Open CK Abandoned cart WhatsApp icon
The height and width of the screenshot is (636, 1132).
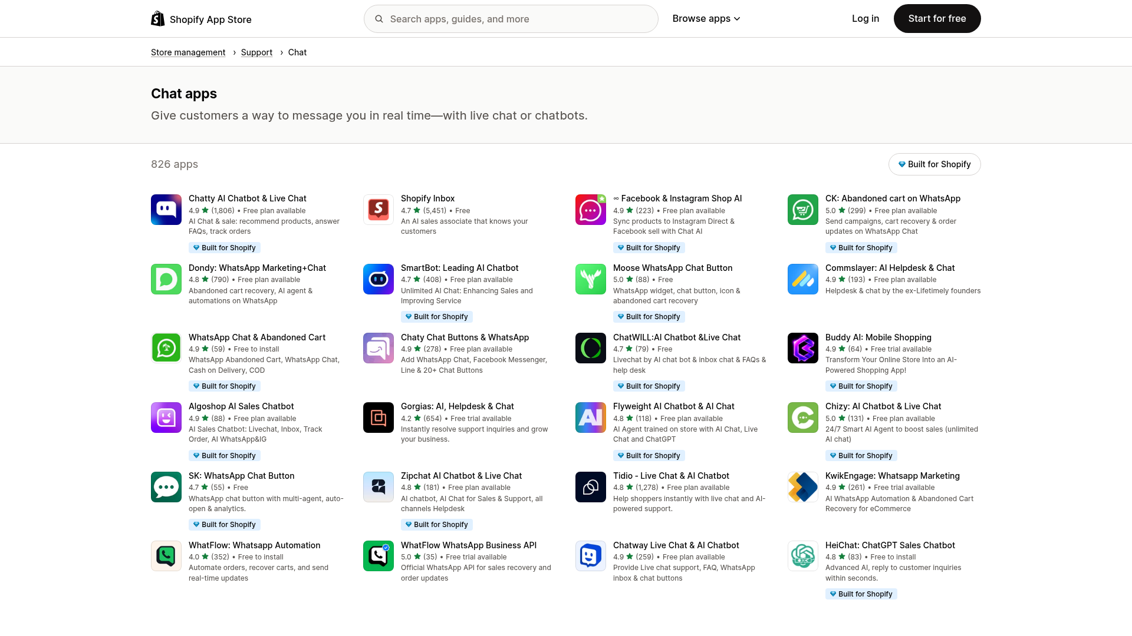[x=803, y=210]
